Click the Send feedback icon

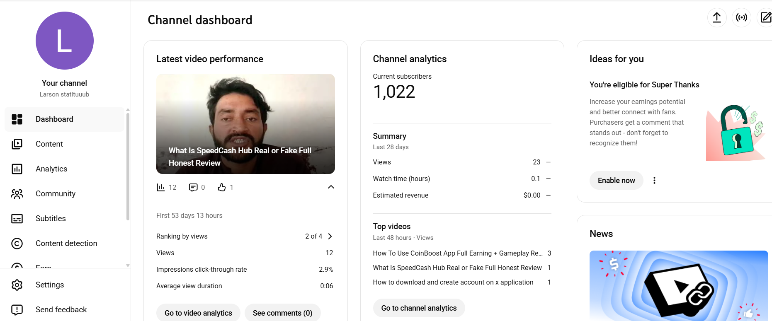[17, 309]
